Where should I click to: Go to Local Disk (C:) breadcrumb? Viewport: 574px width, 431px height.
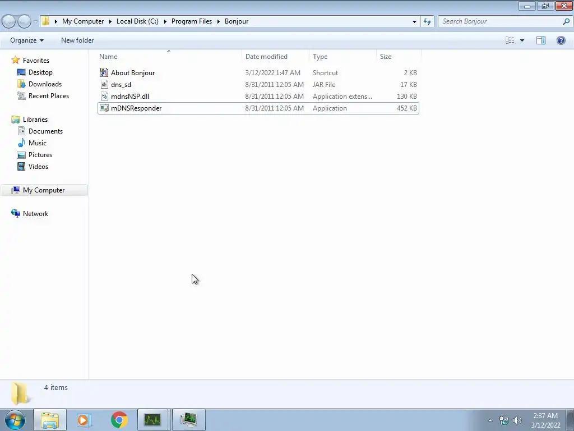click(x=138, y=21)
